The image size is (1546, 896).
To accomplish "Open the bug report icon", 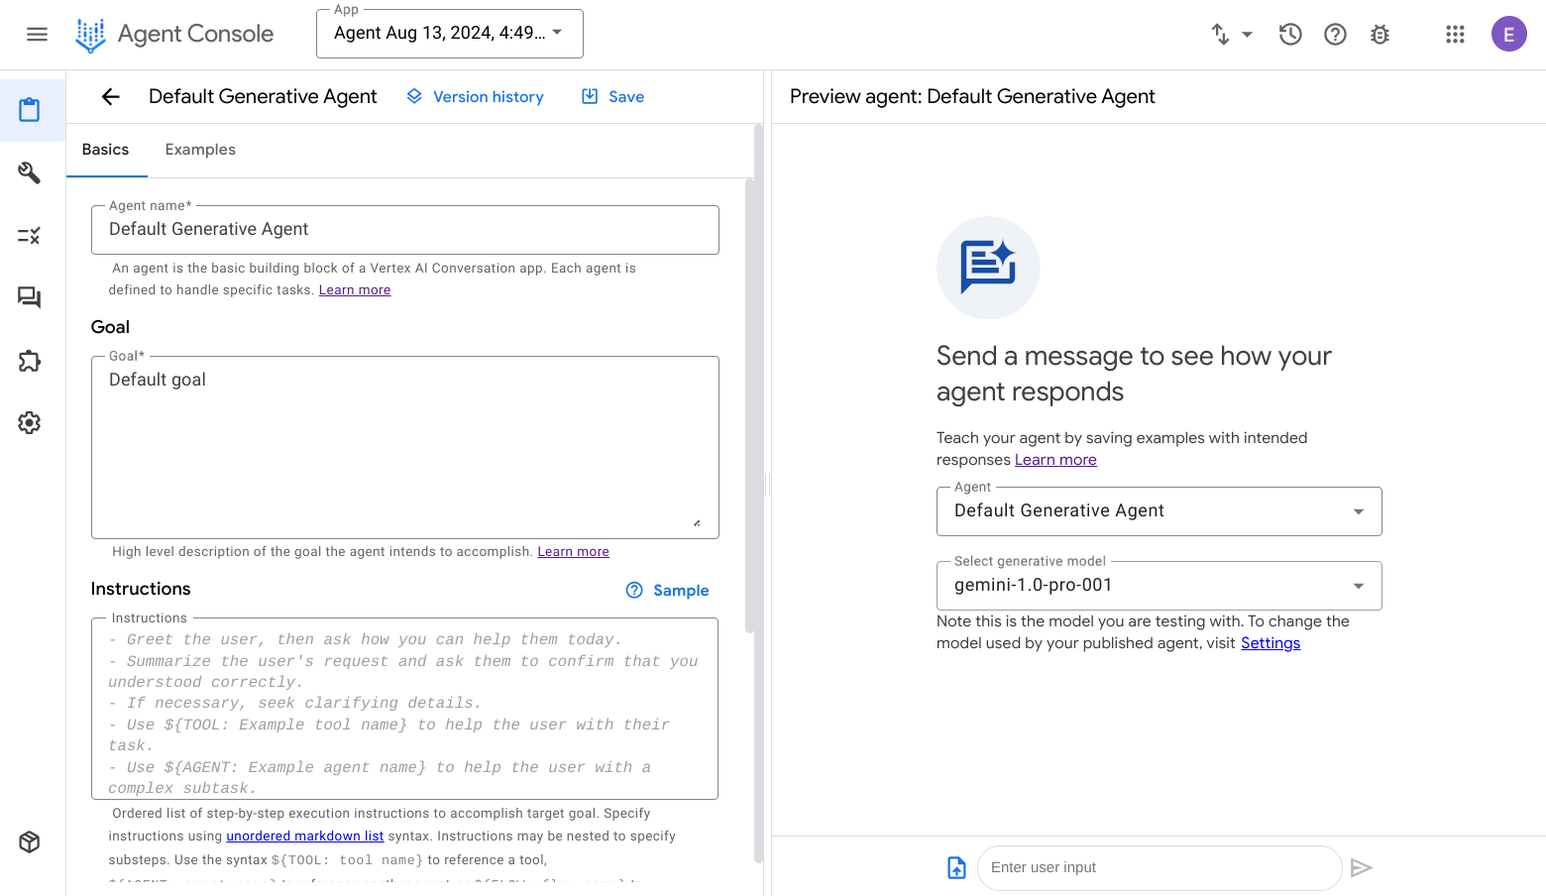I will 1380,35.
